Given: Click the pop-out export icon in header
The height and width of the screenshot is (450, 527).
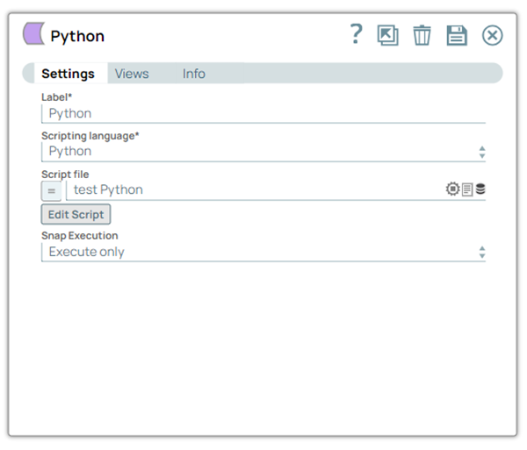Looking at the screenshot, I should tap(387, 35).
